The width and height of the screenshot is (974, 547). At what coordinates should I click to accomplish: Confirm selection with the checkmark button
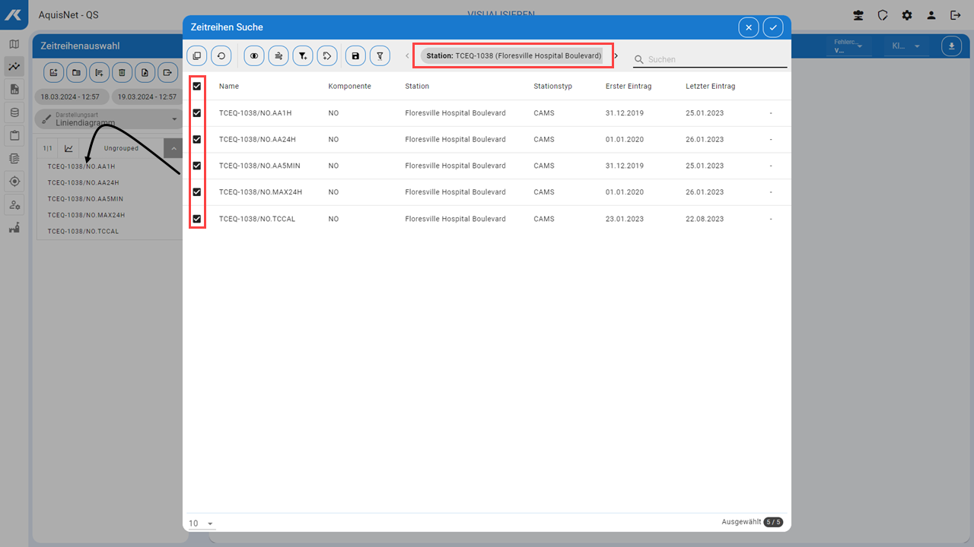point(773,27)
